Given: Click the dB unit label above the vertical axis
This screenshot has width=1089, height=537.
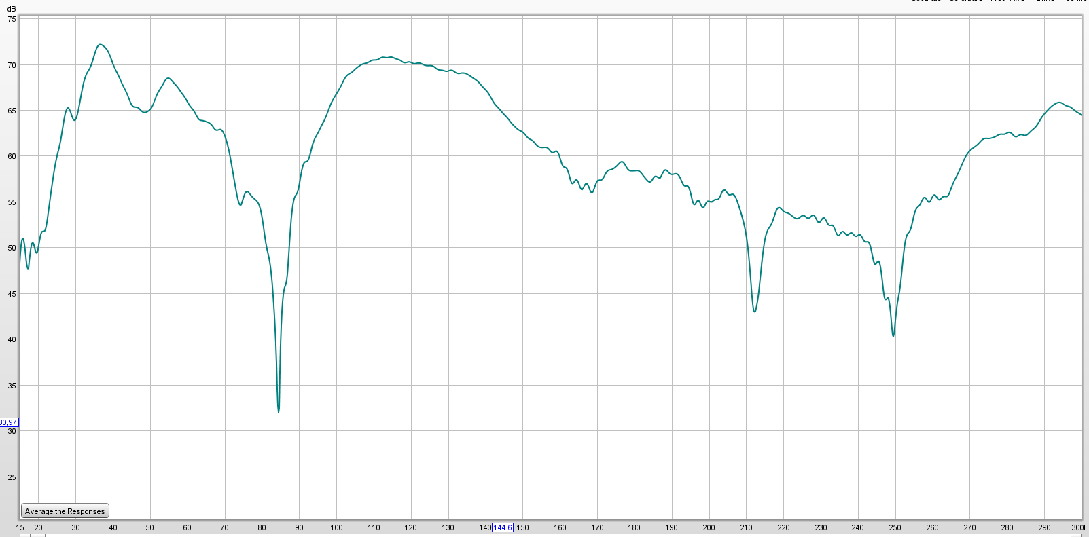Looking at the screenshot, I should [x=12, y=9].
